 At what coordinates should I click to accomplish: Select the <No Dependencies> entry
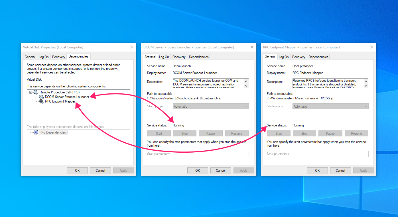(54, 132)
